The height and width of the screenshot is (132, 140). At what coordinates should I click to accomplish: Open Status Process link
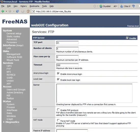11,107
